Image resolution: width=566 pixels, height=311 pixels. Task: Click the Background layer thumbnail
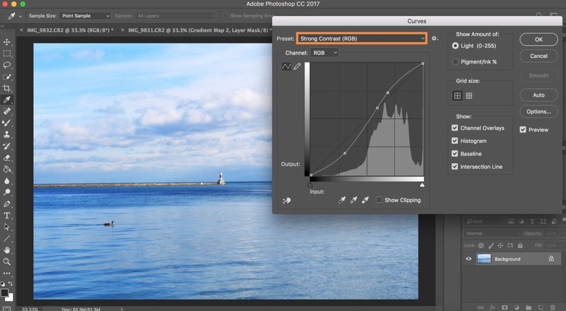[484, 259]
